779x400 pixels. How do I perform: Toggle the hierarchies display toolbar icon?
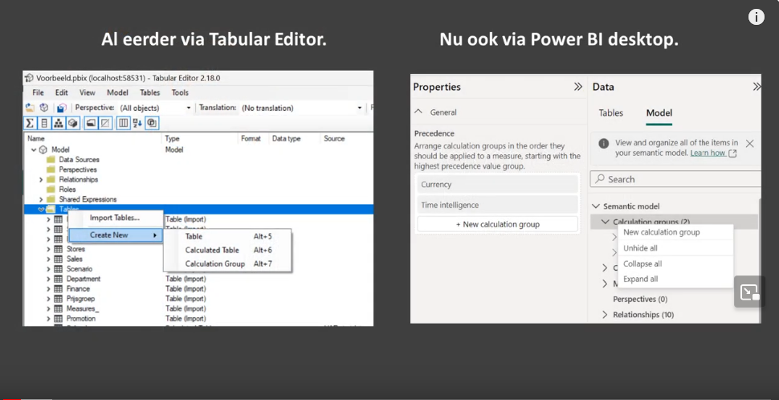tap(58, 123)
